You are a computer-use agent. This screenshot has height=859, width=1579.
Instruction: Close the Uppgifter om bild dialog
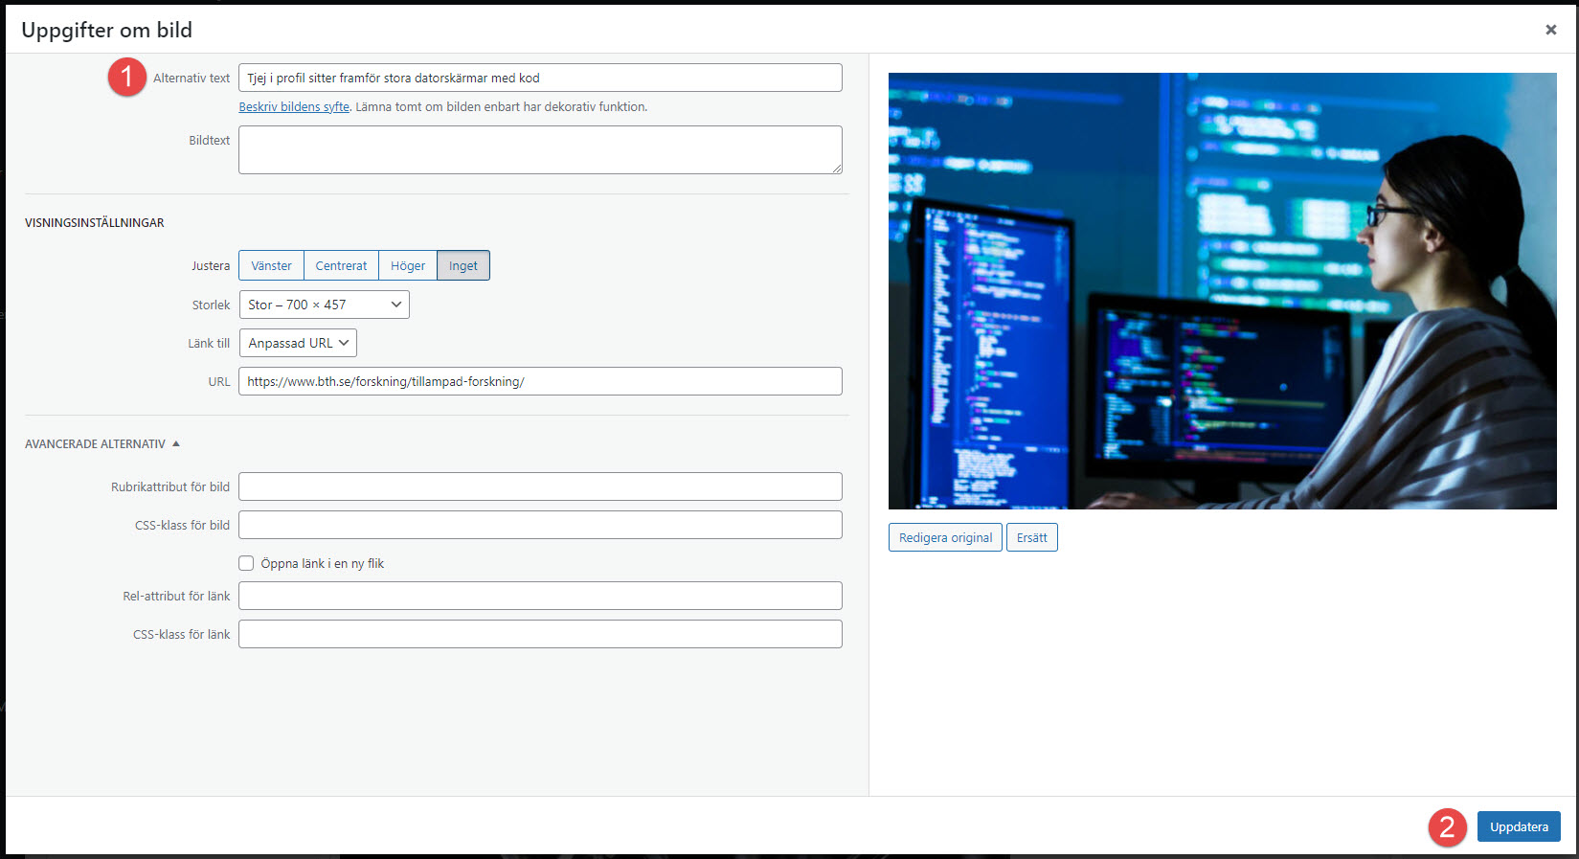pos(1550,30)
